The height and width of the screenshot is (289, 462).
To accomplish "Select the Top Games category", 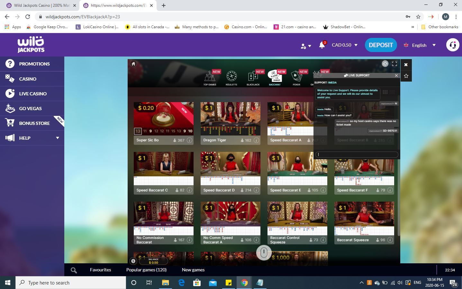I will [210, 78].
